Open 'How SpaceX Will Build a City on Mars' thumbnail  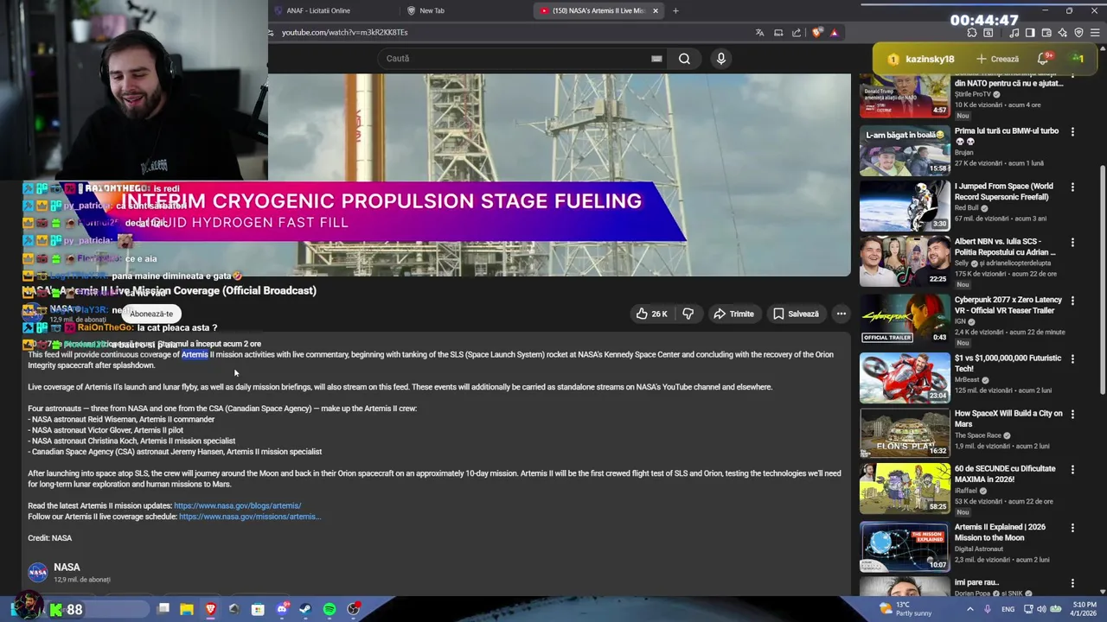pyautogui.click(x=905, y=433)
